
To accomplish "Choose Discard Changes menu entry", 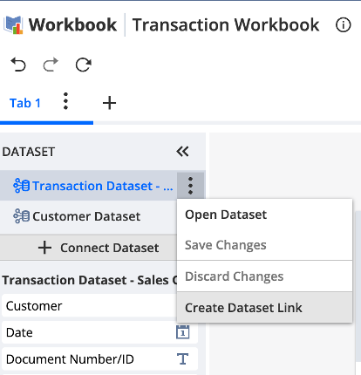I will pyautogui.click(x=264, y=276).
